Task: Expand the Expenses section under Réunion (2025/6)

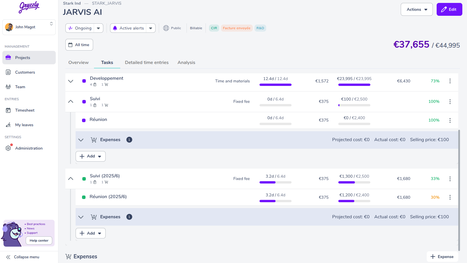Action: pos(81,217)
